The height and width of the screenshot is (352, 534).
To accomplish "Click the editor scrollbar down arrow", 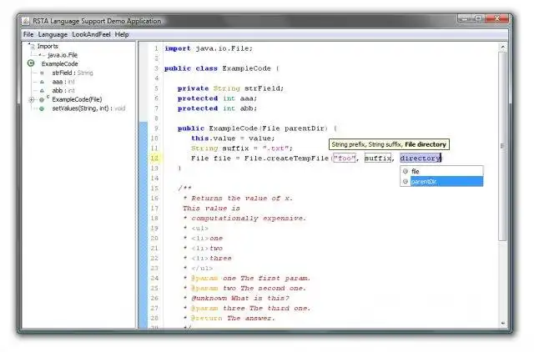I will (x=502, y=323).
